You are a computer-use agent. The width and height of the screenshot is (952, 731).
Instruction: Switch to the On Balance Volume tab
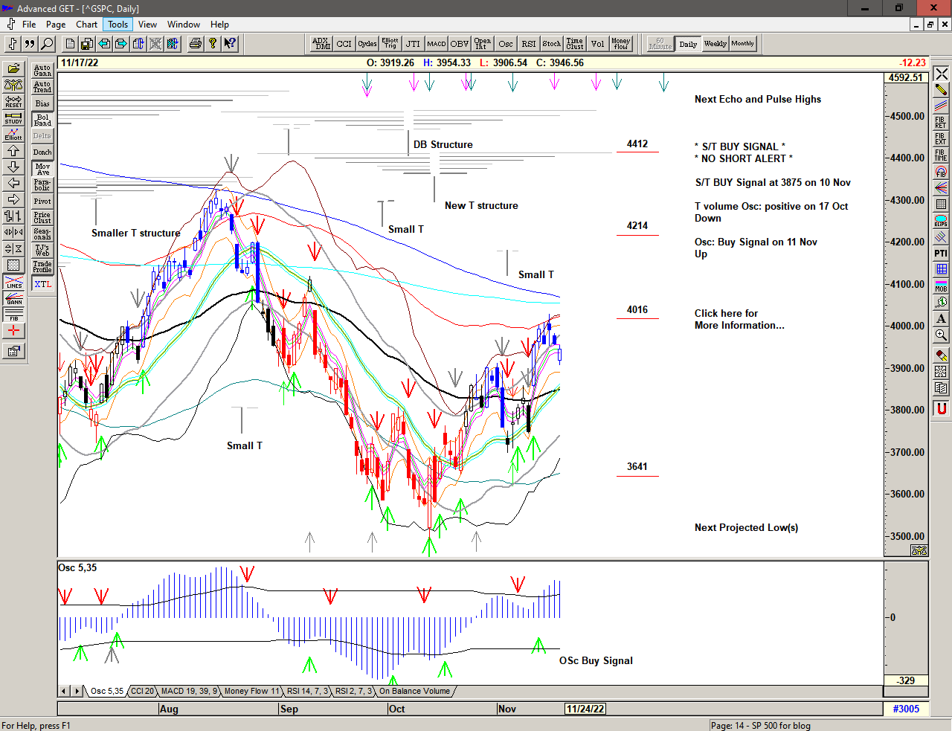coord(414,692)
